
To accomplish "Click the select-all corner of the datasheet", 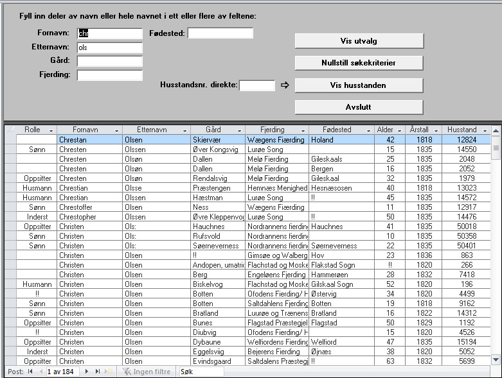I will [x=10, y=130].
